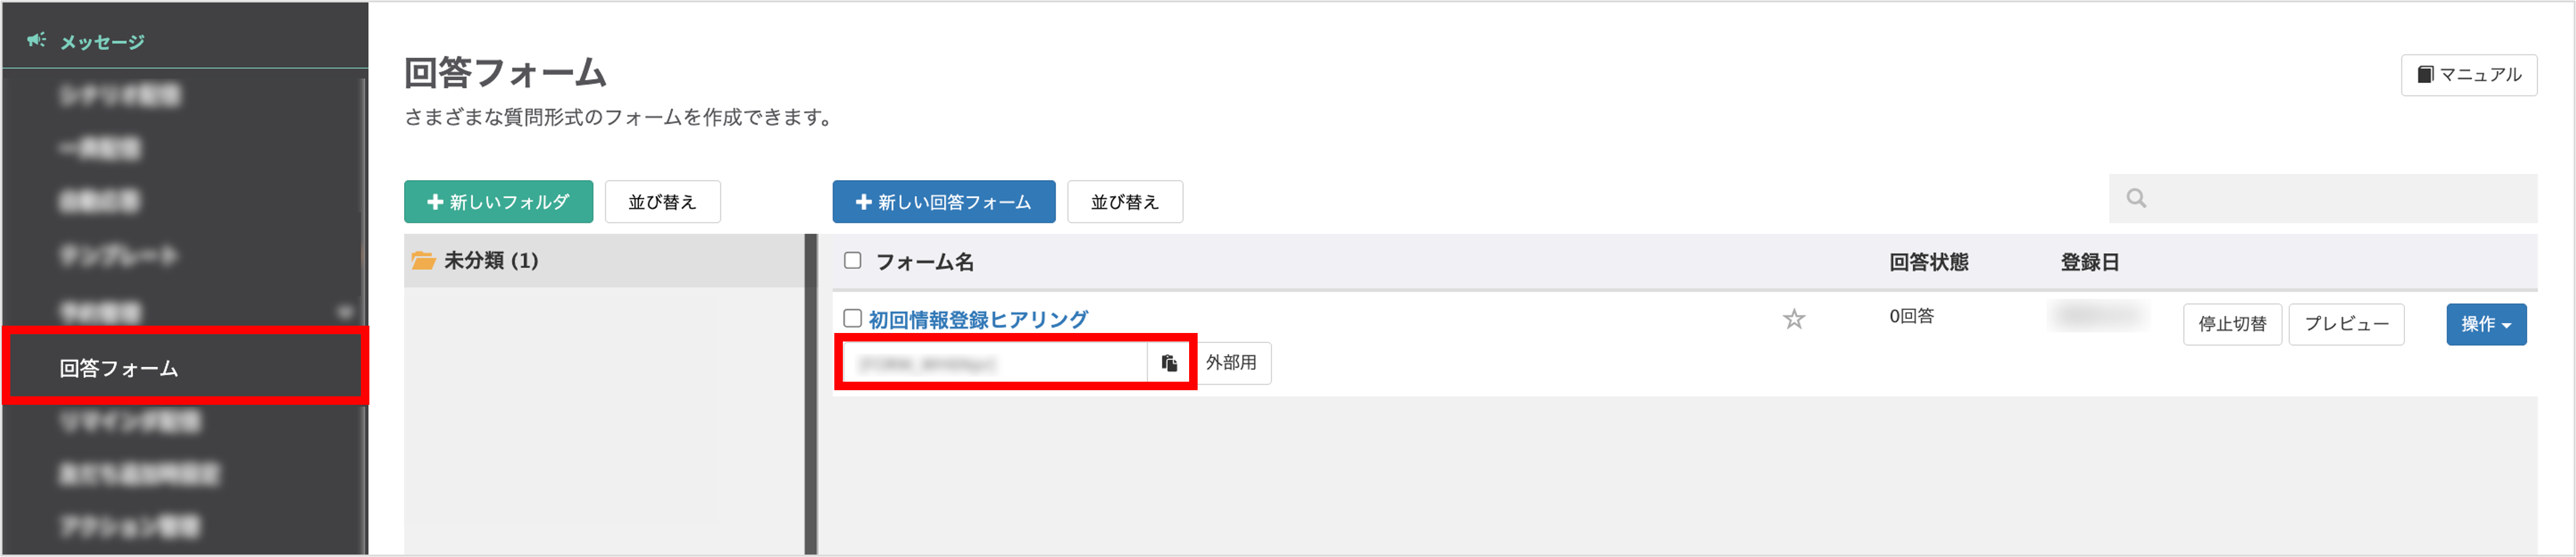This screenshot has width=2576, height=557.
Task: Open the 初回情報登録ヒアリング form link
Action: click(978, 320)
